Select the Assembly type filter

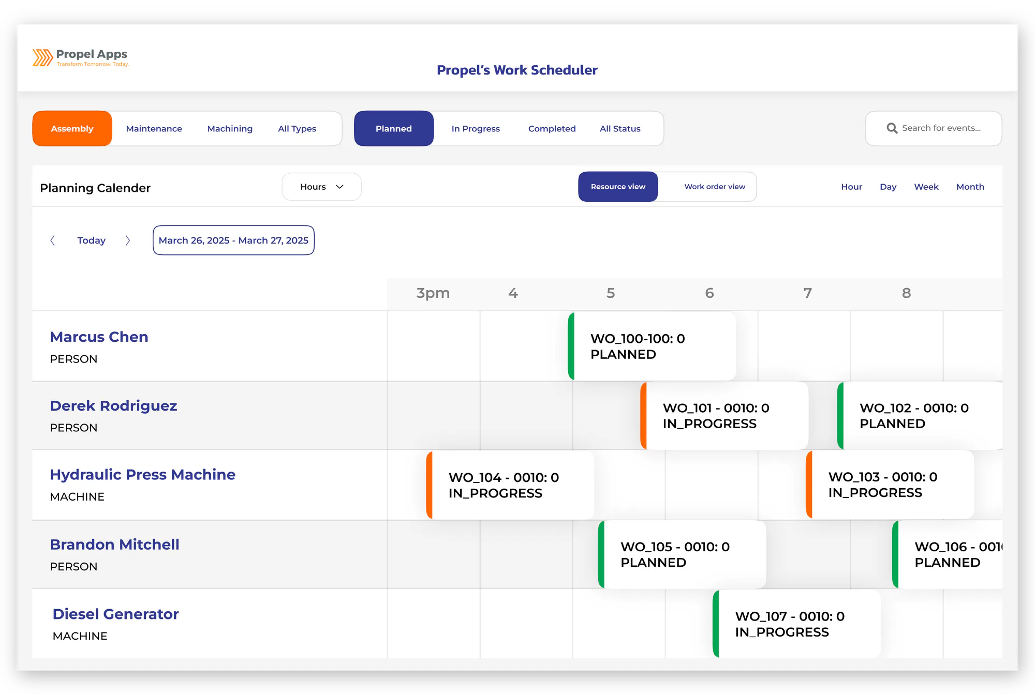(x=72, y=128)
